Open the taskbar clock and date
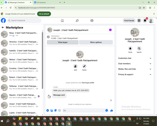 [146, 121]
